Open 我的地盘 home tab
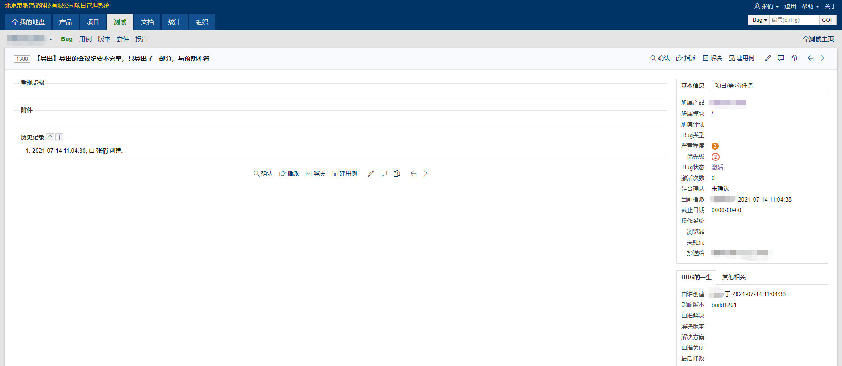Image resolution: width=842 pixels, height=366 pixels. pos(28,22)
